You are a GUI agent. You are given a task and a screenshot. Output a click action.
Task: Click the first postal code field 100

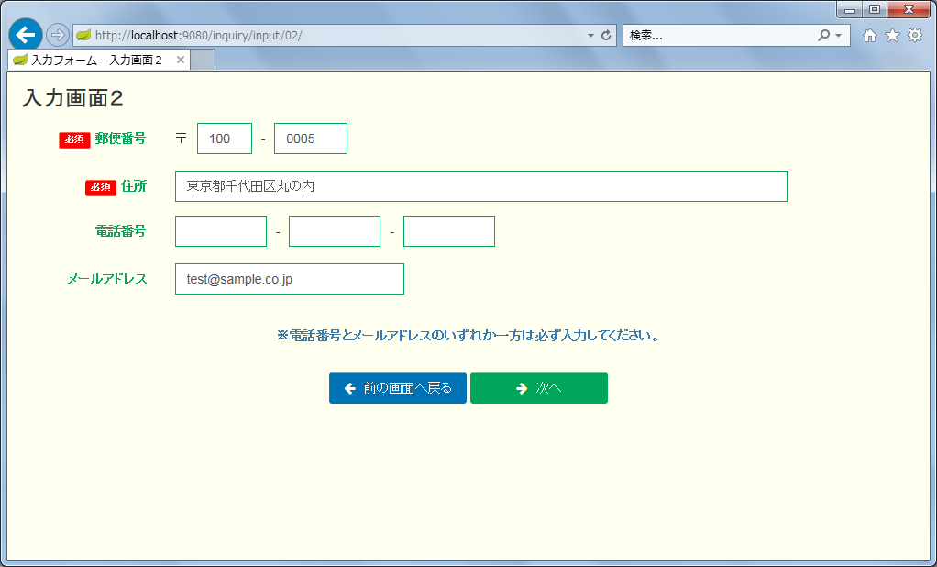(x=225, y=139)
